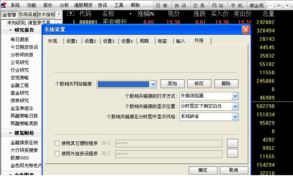Enable 使用外挂资讯程序 checkbox
The image size is (293, 182).
pyautogui.click(x=57, y=154)
